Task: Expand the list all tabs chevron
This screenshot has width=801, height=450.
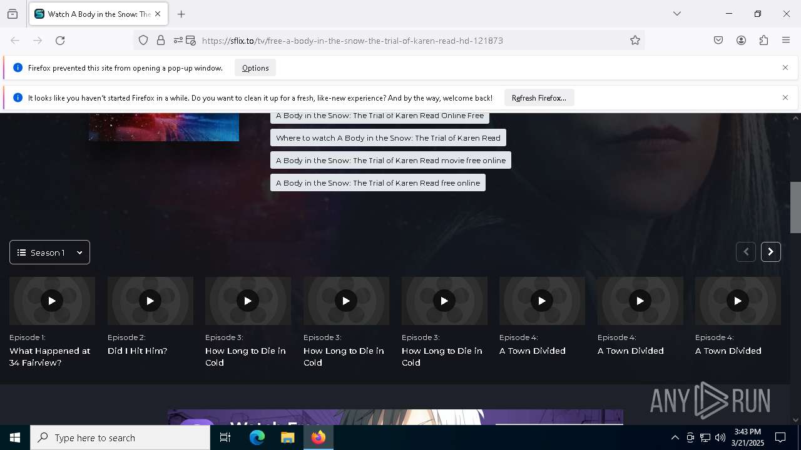Action: [x=677, y=14]
